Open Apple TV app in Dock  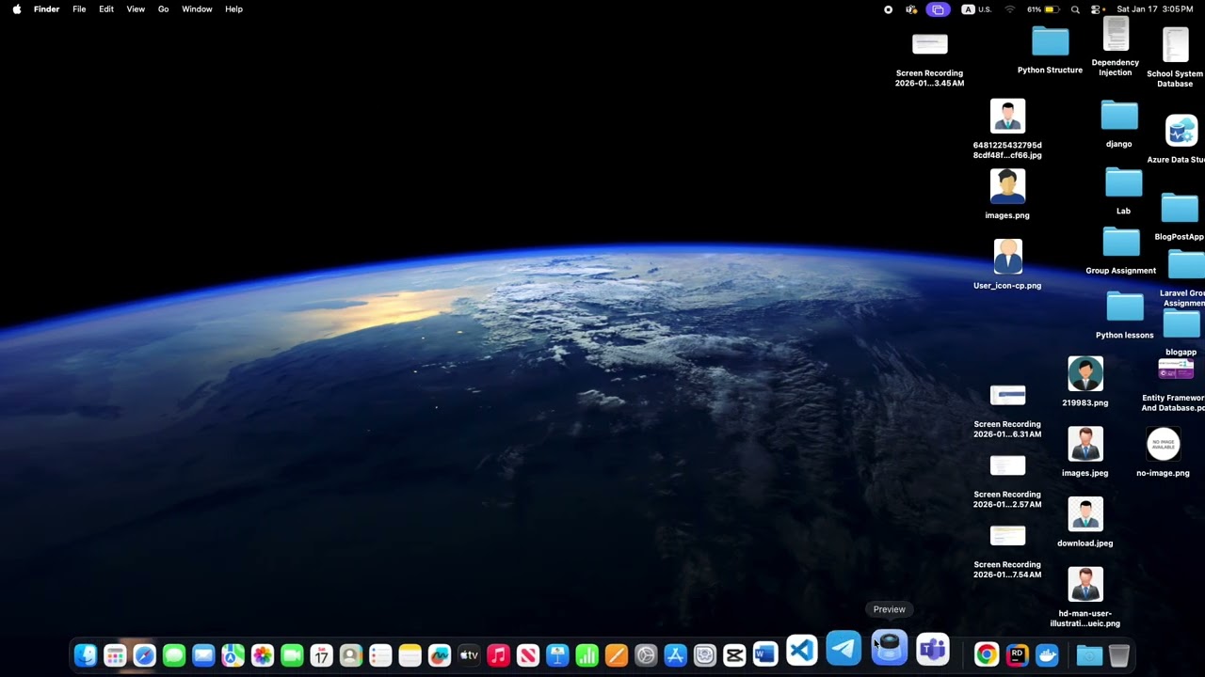[x=469, y=655]
